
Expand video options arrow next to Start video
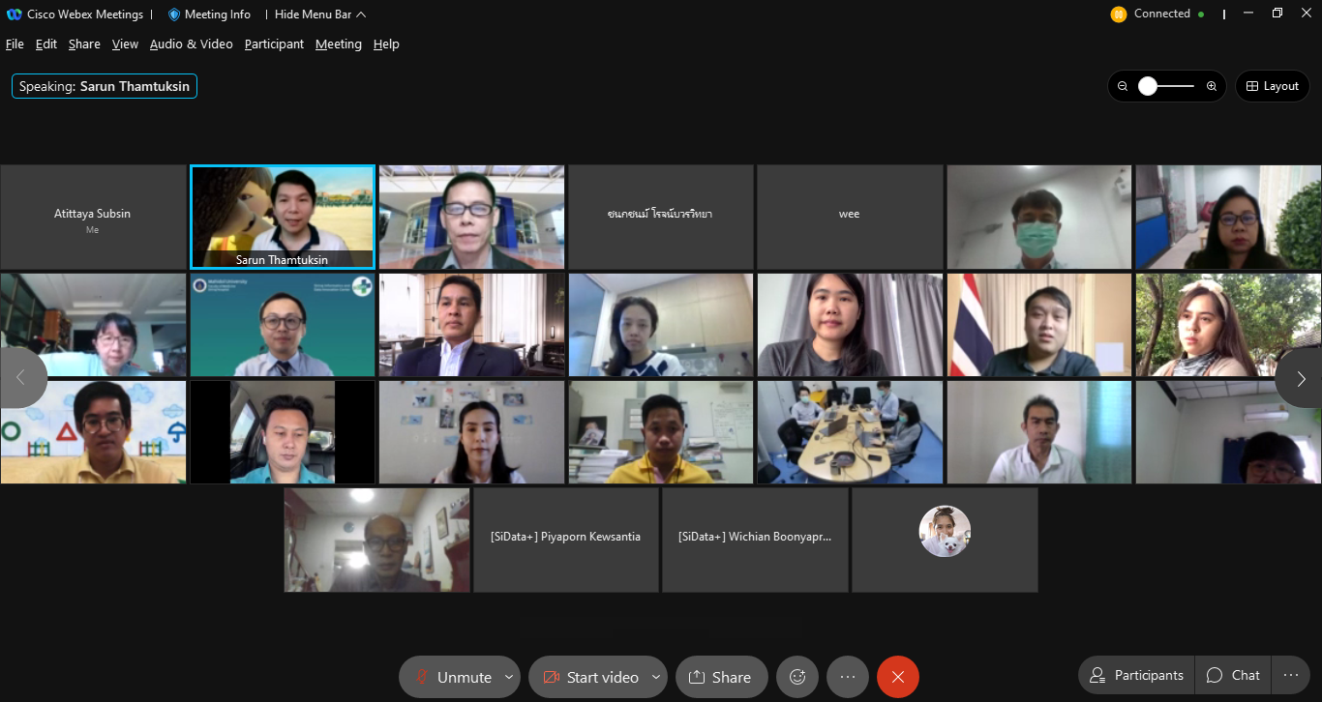click(x=656, y=677)
